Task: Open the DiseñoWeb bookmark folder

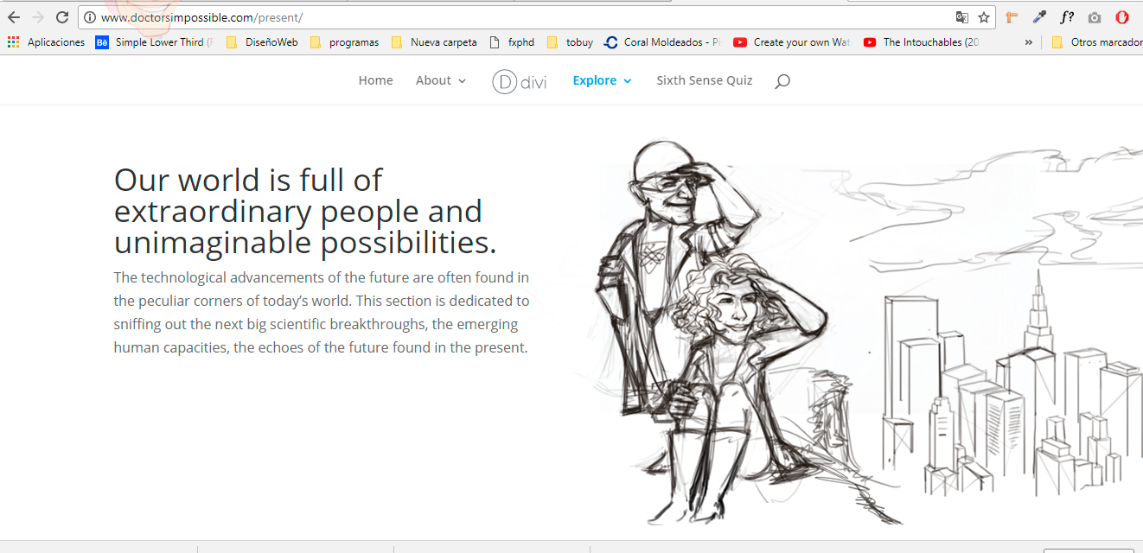Action: 262,42
